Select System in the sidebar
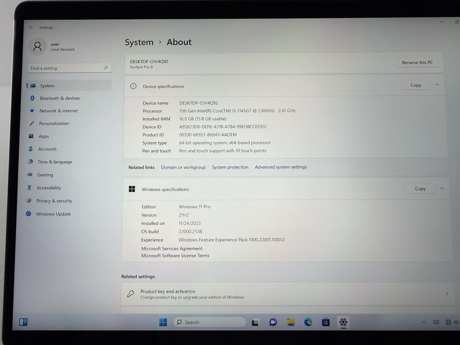The height and width of the screenshot is (345, 460). point(69,85)
